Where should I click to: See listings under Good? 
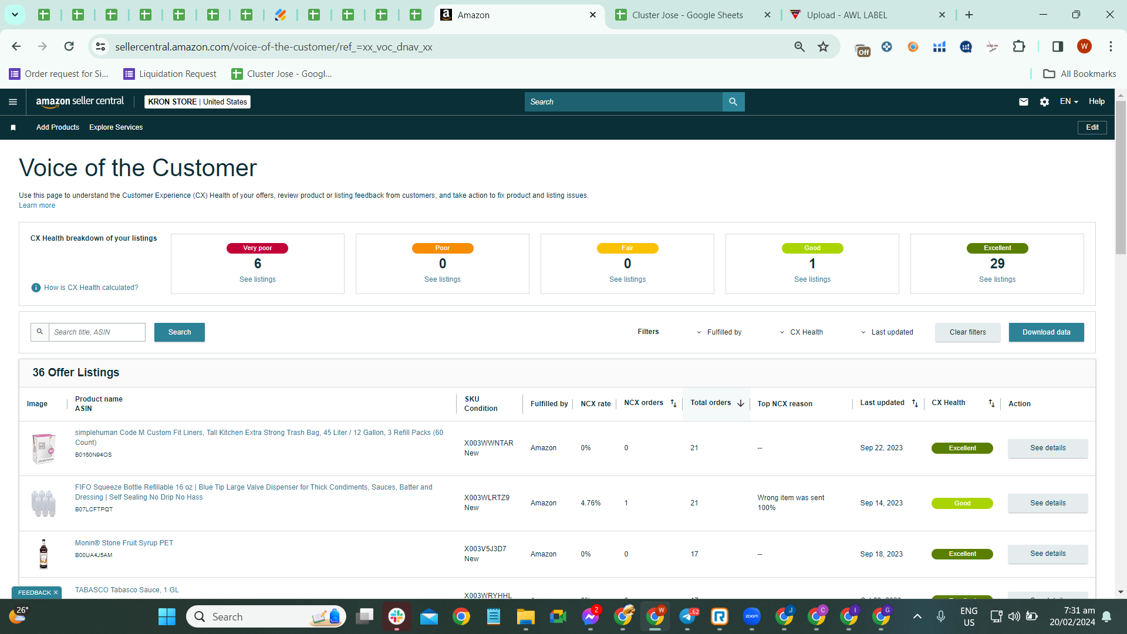(x=812, y=279)
